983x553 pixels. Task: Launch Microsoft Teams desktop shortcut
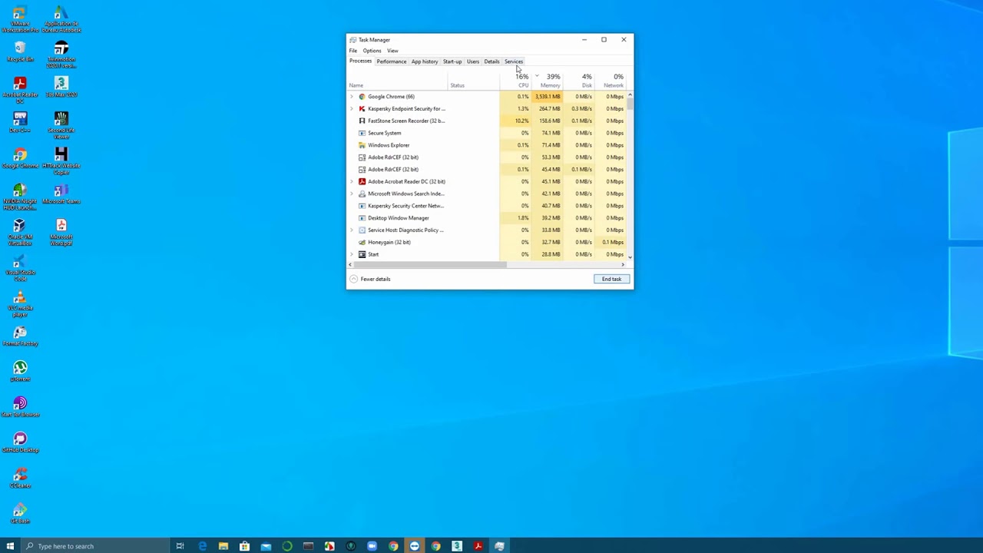point(61,193)
